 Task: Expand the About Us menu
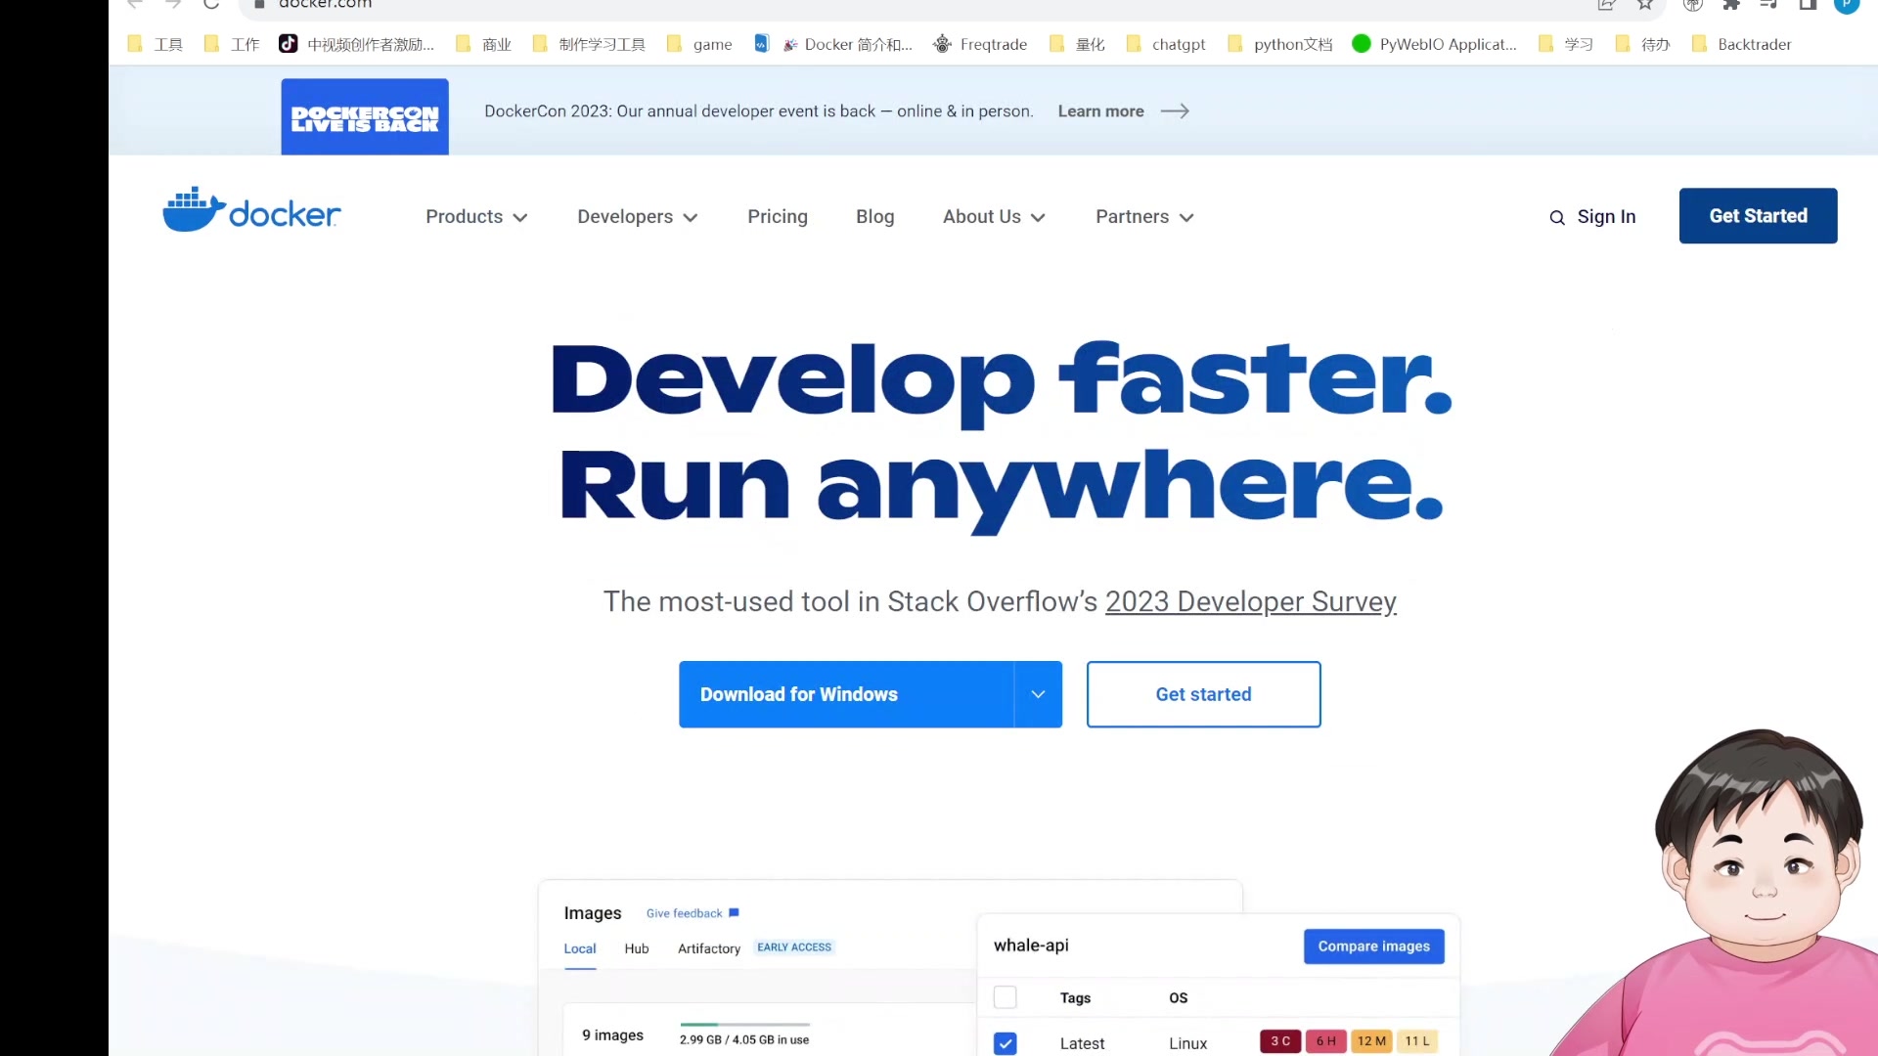click(x=994, y=217)
